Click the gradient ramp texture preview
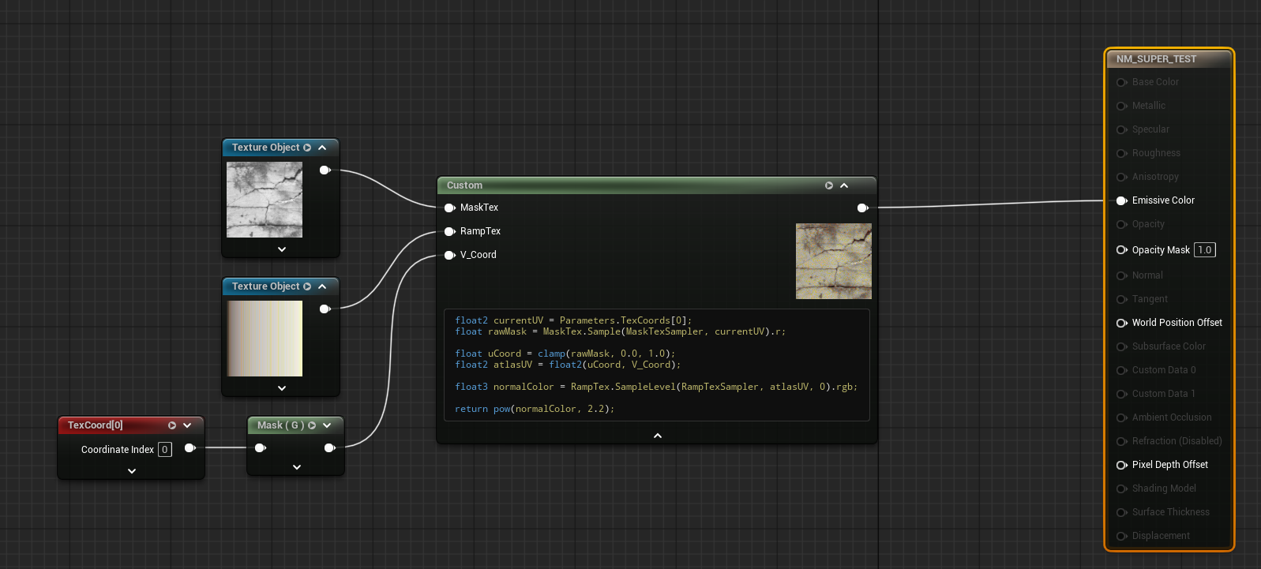This screenshot has width=1261, height=569. pyautogui.click(x=265, y=339)
